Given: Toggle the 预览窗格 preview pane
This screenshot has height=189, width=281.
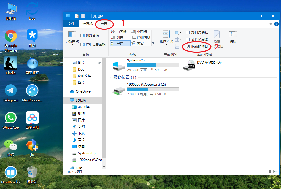Looking at the screenshot, I should pyautogui.click(x=90, y=35).
